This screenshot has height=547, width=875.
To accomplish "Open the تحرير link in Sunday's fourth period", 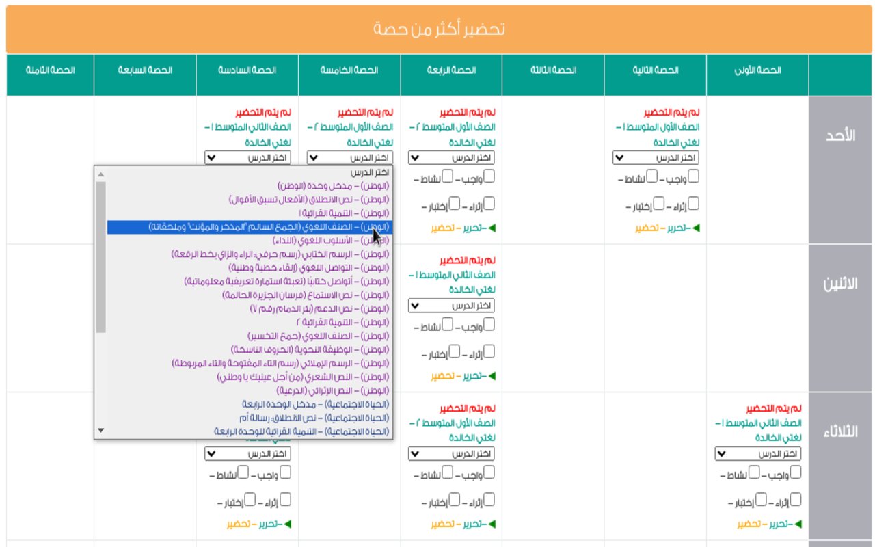I will (474, 228).
